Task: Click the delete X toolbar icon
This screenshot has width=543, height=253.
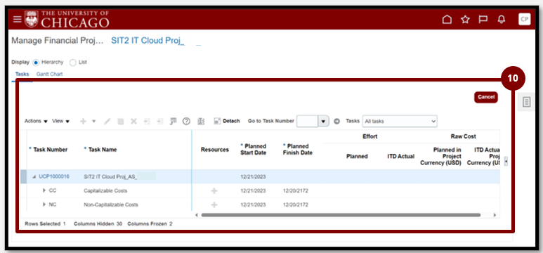Action: 133,122
